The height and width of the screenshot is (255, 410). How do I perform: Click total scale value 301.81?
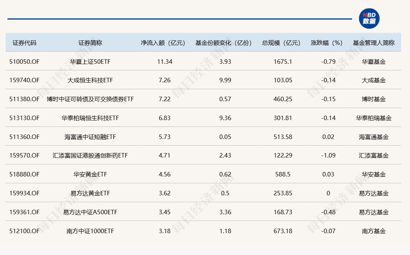tap(283, 118)
